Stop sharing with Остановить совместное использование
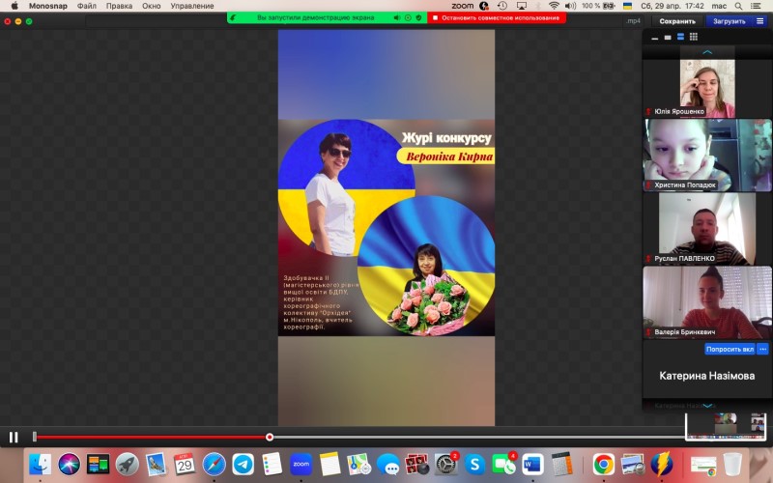This screenshot has height=483, width=773. click(x=497, y=17)
